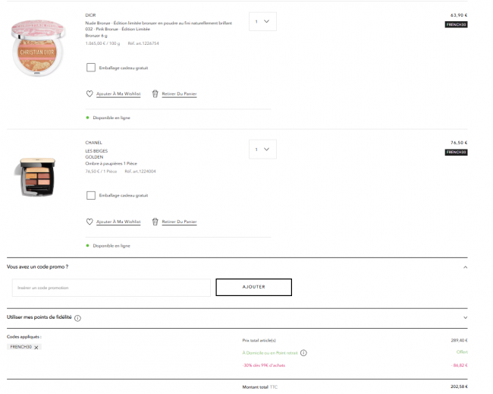This screenshot has height=394, width=493.
Task: Expand the fidelity points section chevron
Action: pyautogui.click(x=466, y=317)
